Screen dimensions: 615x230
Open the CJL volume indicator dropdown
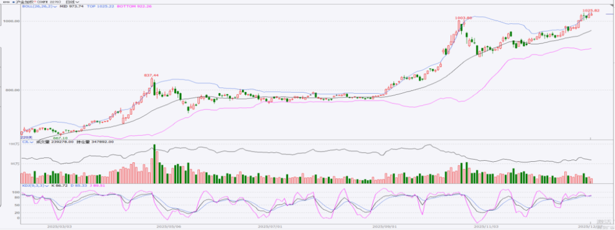click(28, 142)
